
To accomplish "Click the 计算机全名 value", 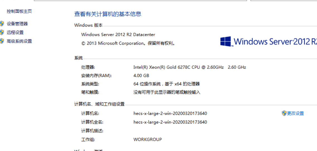I will pos(170,122).
